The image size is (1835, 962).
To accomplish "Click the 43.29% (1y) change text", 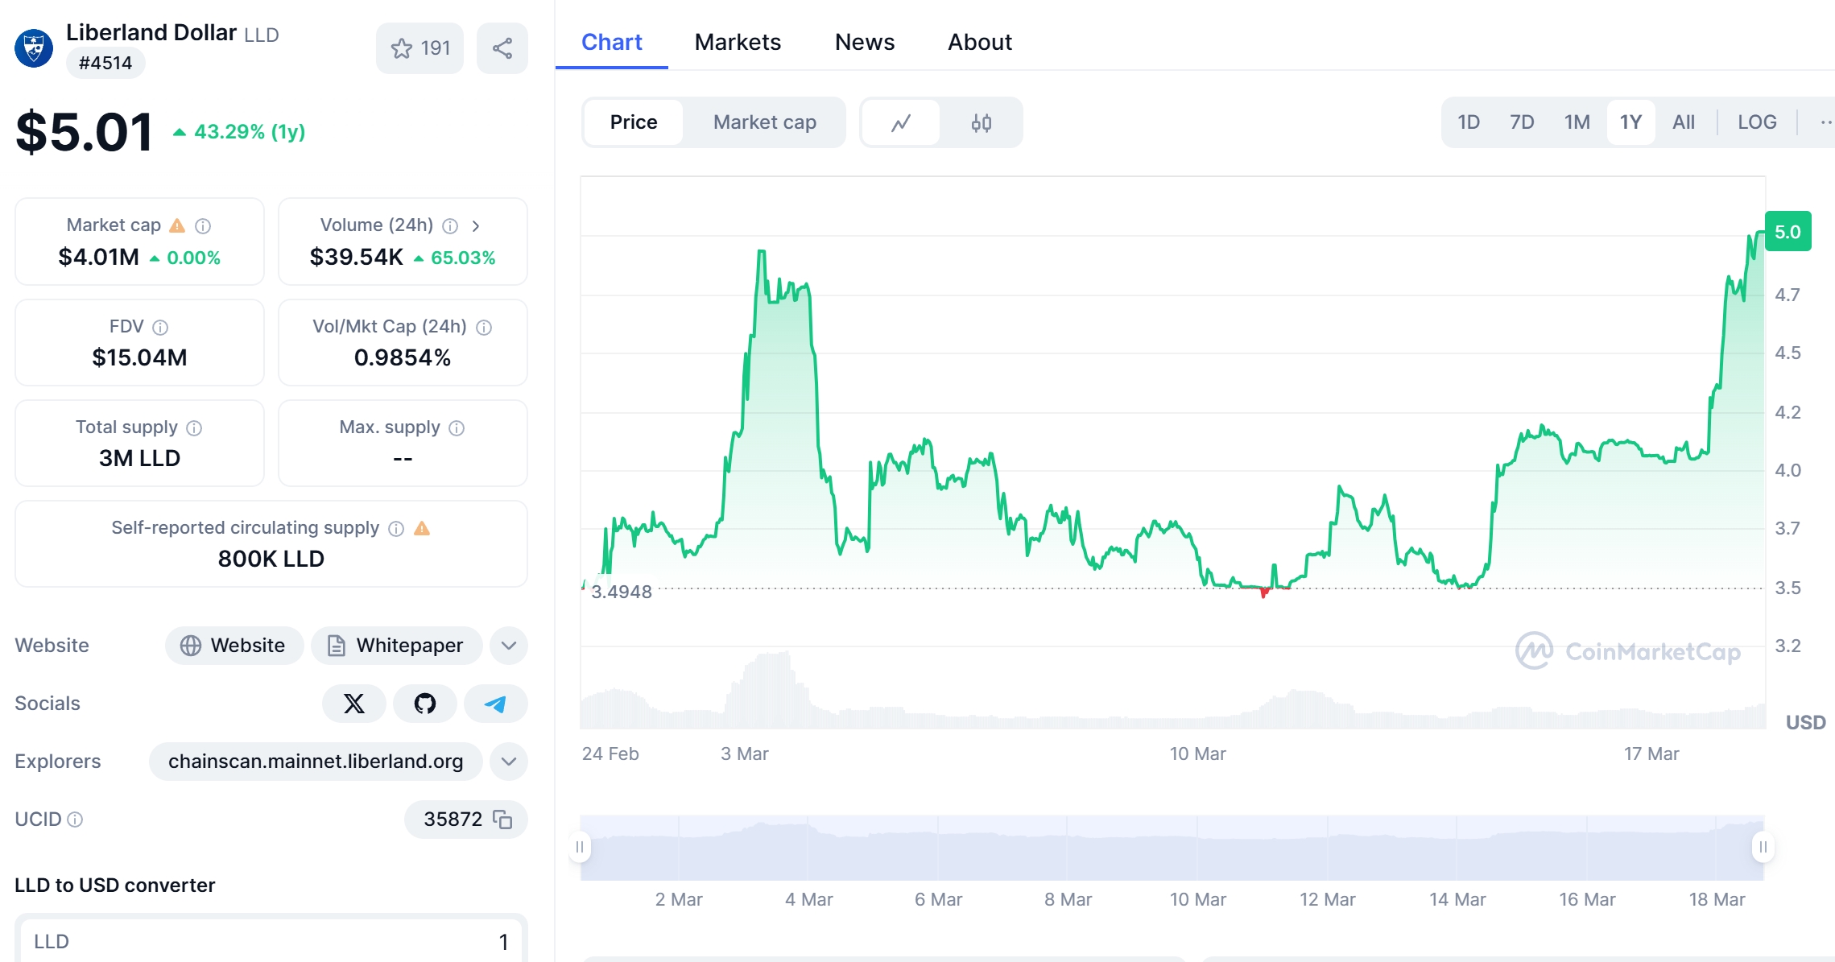I will coord(250,131).
